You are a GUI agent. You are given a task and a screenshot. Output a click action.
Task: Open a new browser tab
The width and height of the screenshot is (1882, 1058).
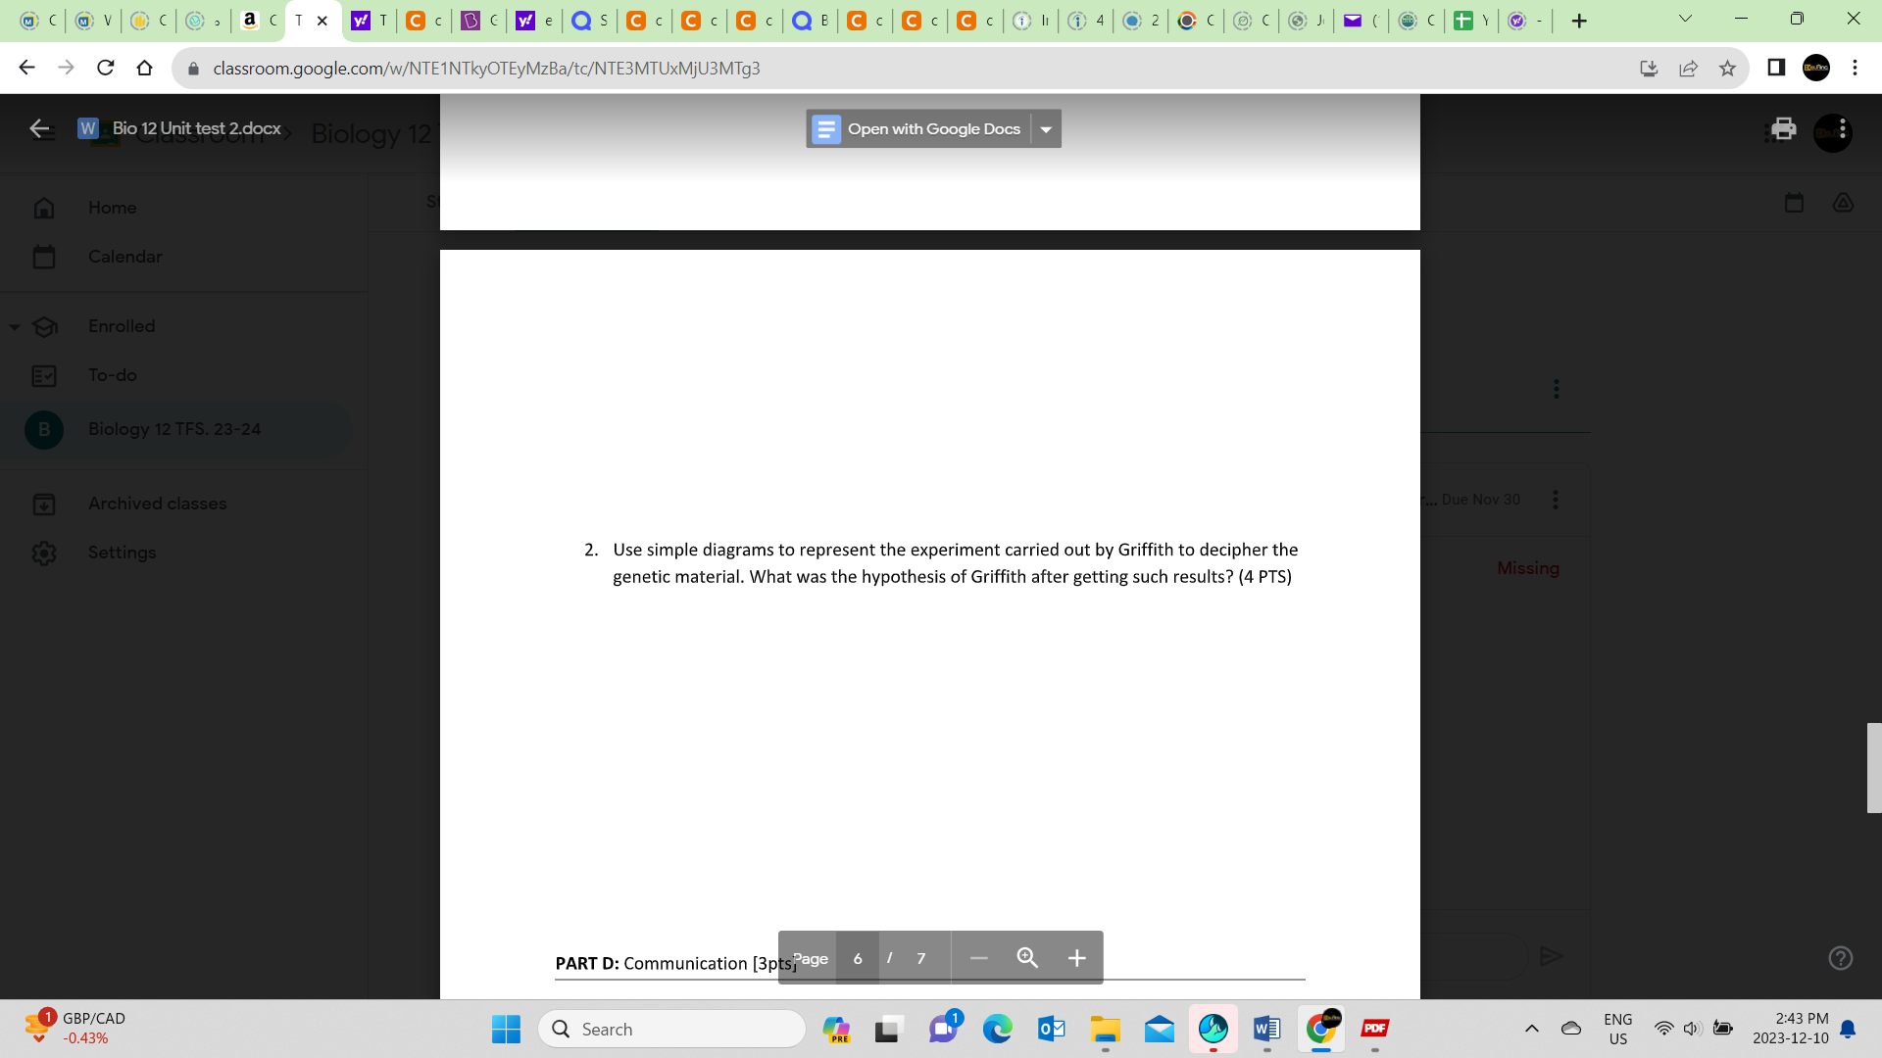[x=1578, y=21]
